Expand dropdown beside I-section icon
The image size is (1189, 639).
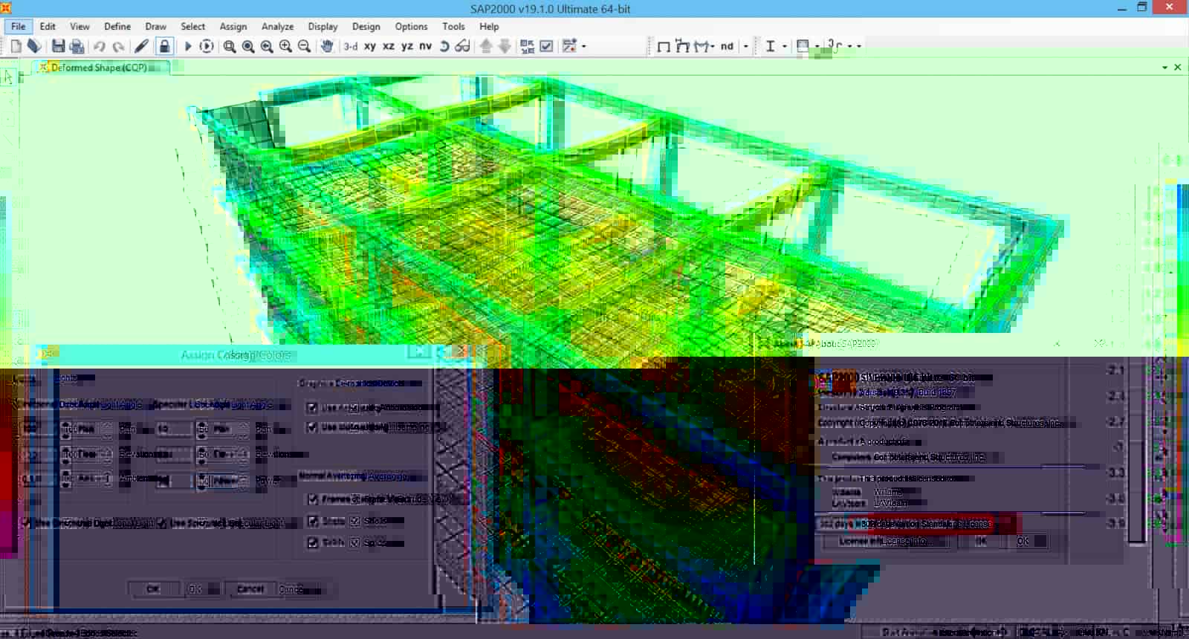tap(785, 46)
